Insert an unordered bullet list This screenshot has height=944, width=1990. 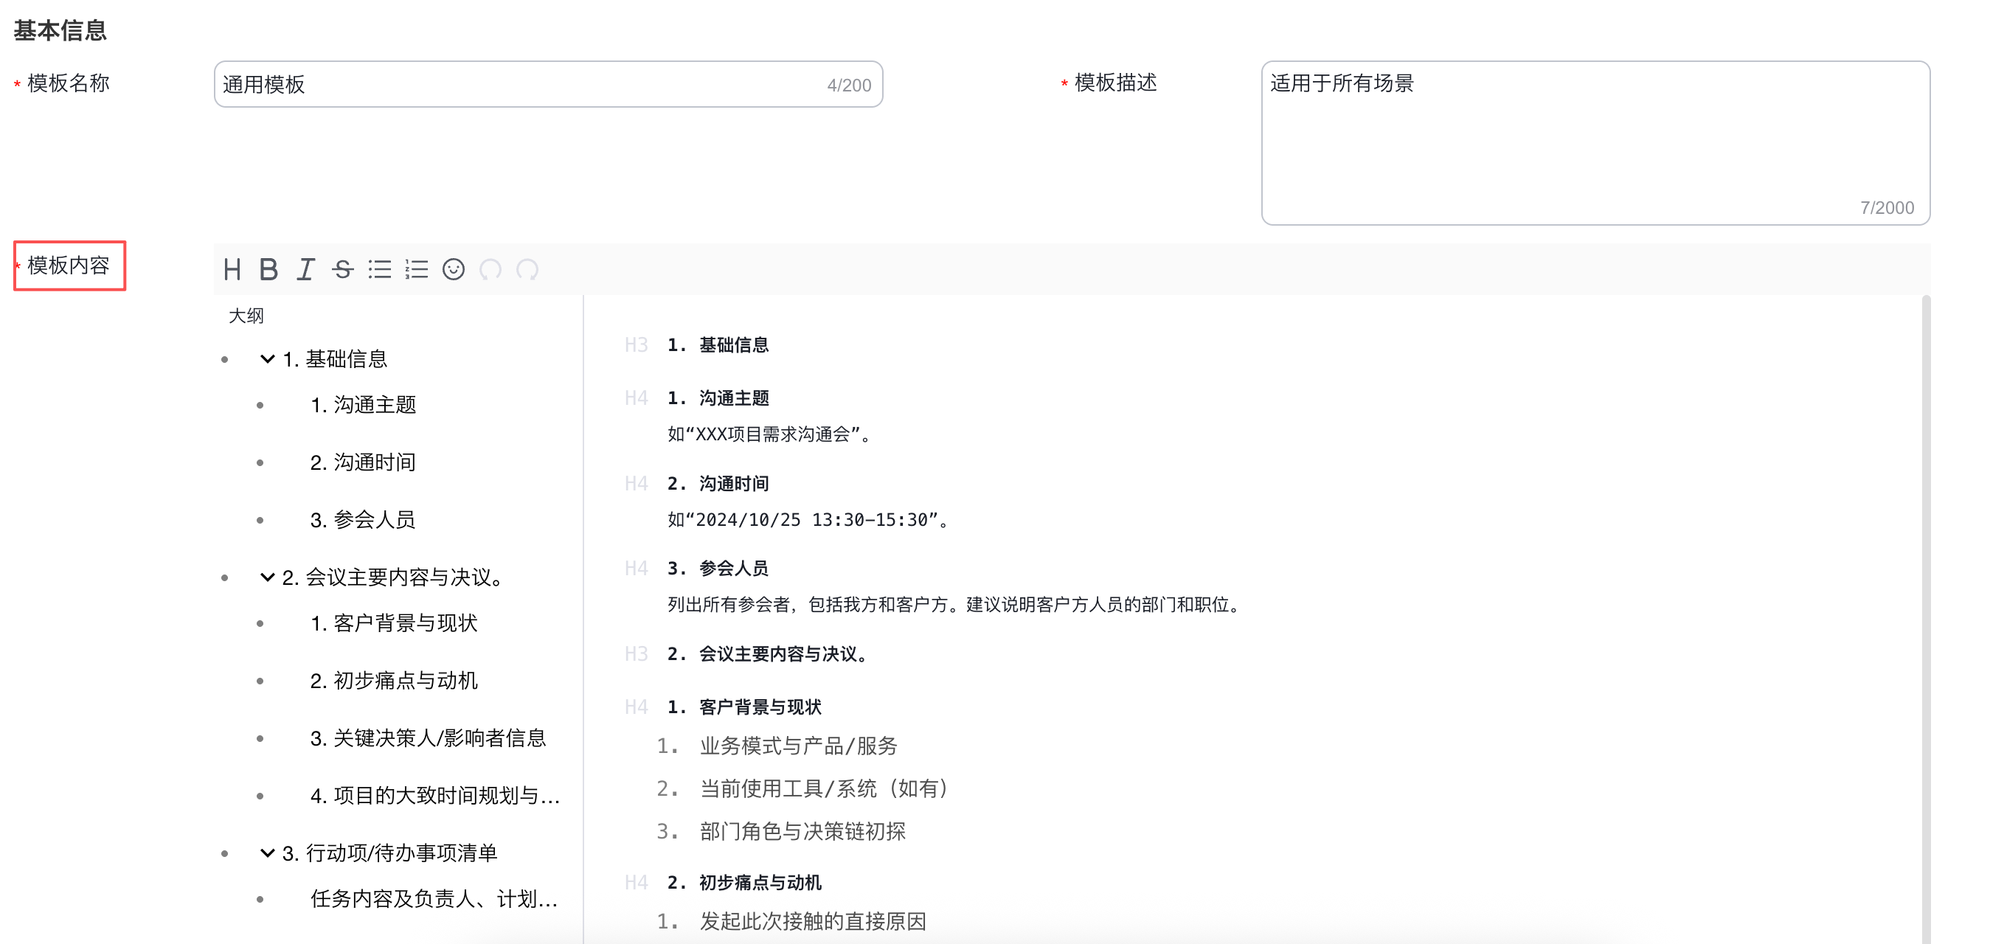click(379, 270)
